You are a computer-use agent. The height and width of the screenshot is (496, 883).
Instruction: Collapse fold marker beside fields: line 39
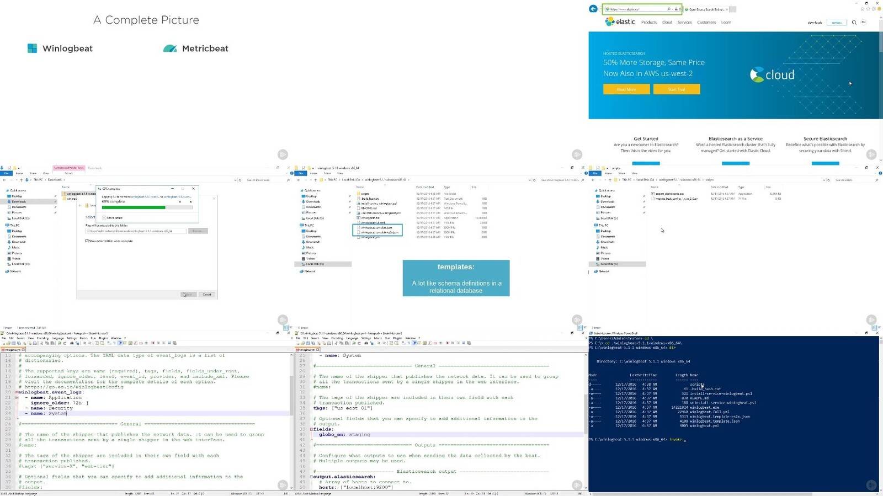point(312,429)
